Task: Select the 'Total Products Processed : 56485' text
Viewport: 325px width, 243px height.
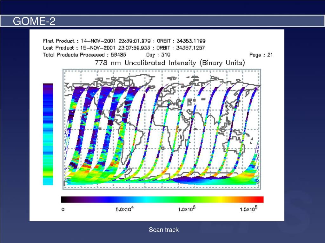Action: coord(84,55)
